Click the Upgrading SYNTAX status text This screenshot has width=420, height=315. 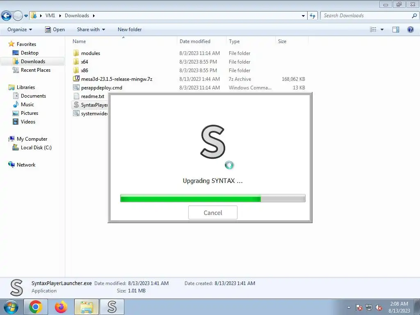tap(213, 181)
